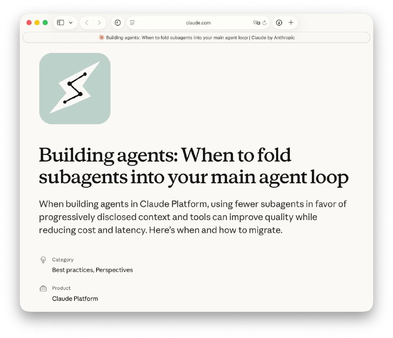Viewport: 393px width, 338px height.
Task: Go back to the previous page
Action: [x=87, y=23]
